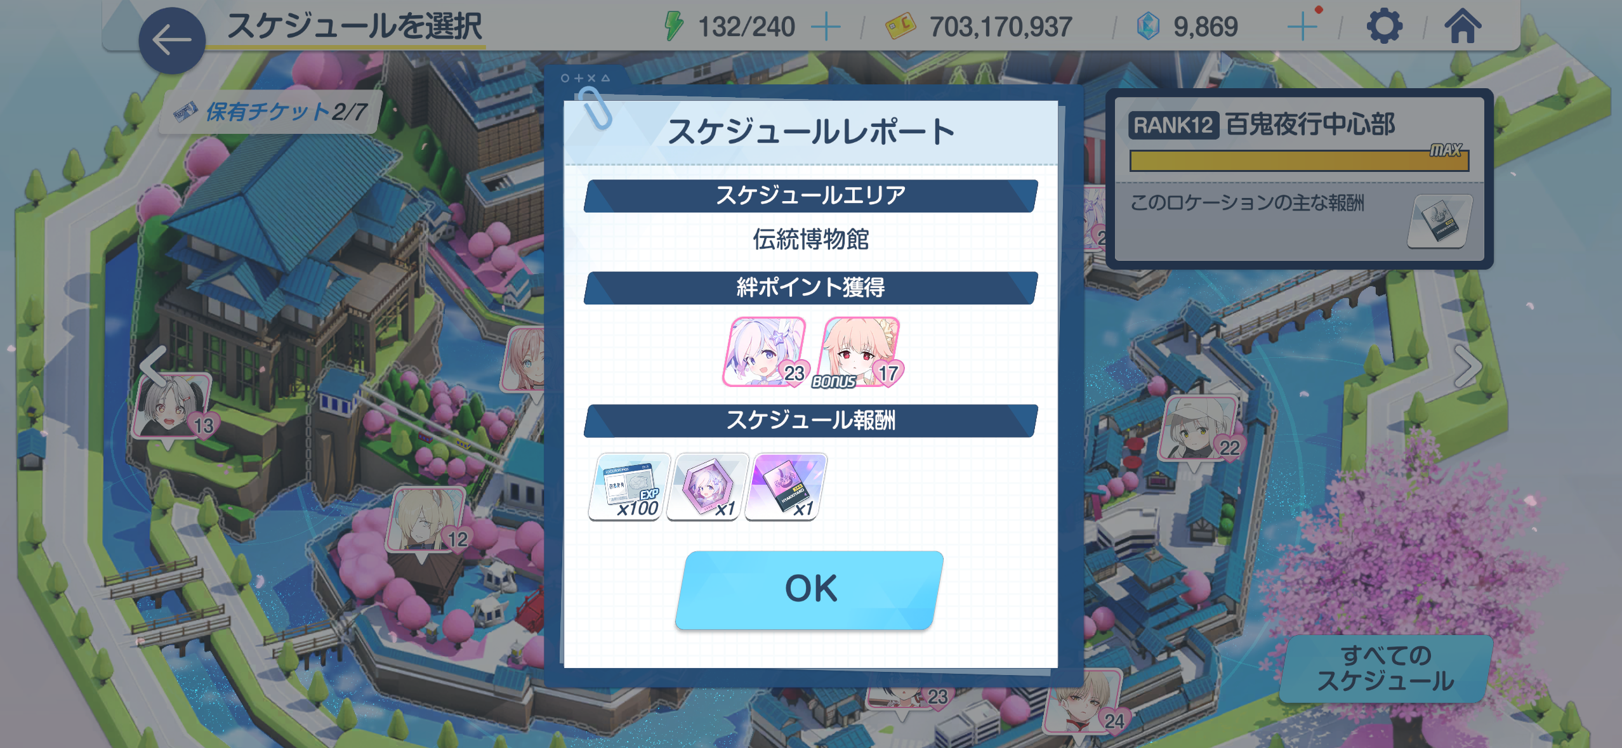The image size is (1622, 748).
Task: Go to next location with right chevron
Action: (x=1468, y=366)
